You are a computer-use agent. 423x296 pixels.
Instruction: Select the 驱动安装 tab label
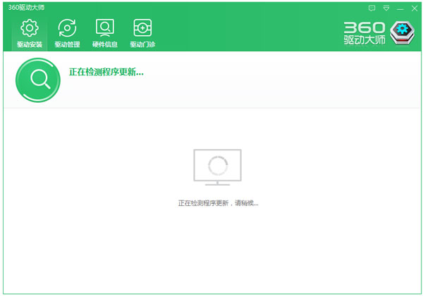tap(30, 44)
